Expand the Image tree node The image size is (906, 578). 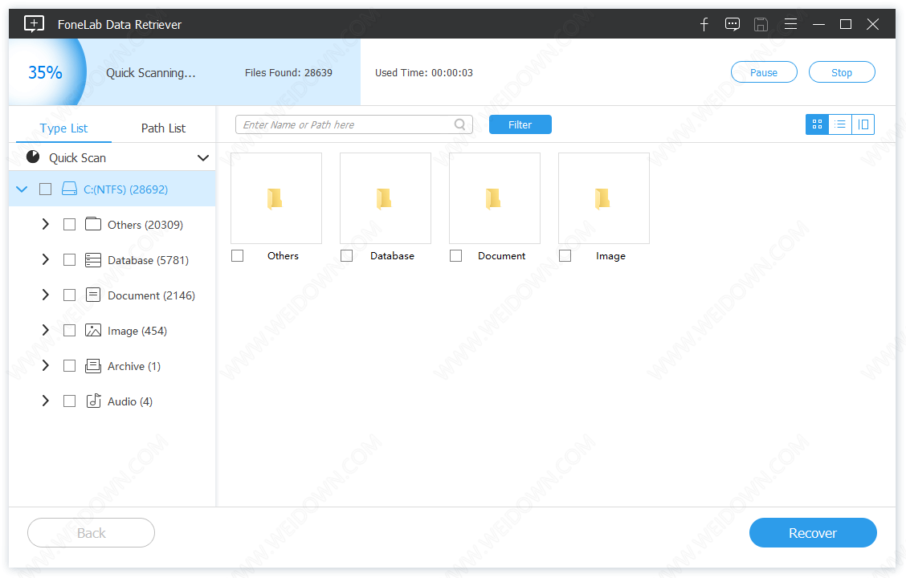click(x=46, y=330)
